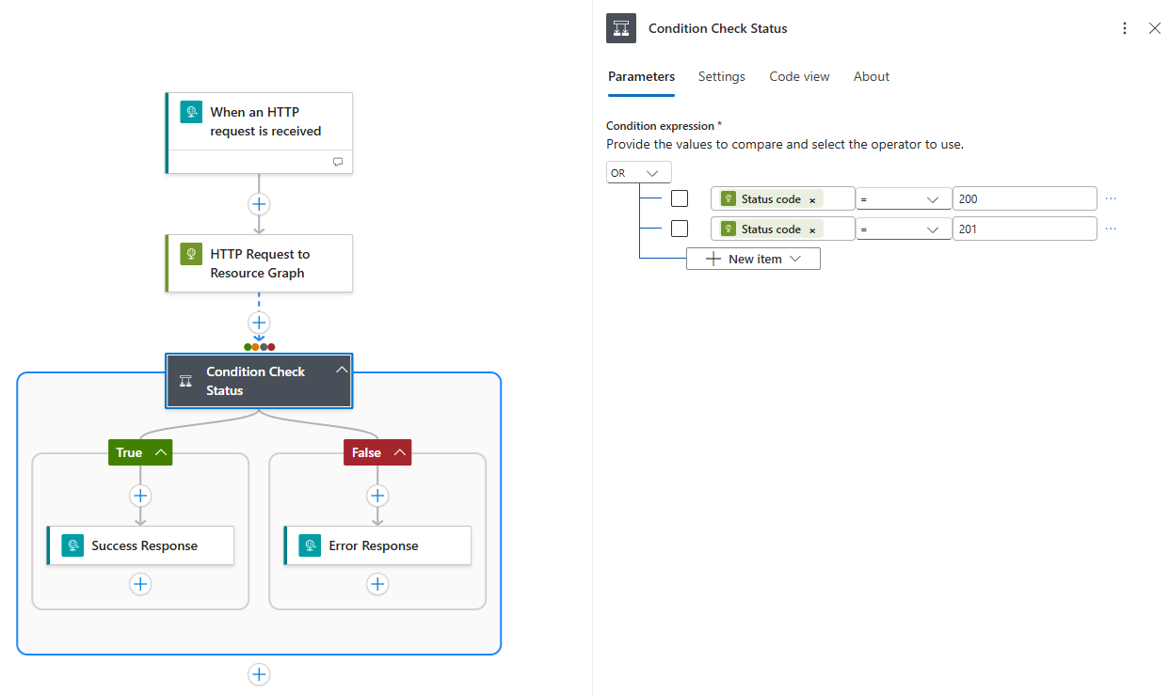Viewport: 1169px width, 695px height.
Task: Open the OR logical operator dropdown
Action: [639, 173]
